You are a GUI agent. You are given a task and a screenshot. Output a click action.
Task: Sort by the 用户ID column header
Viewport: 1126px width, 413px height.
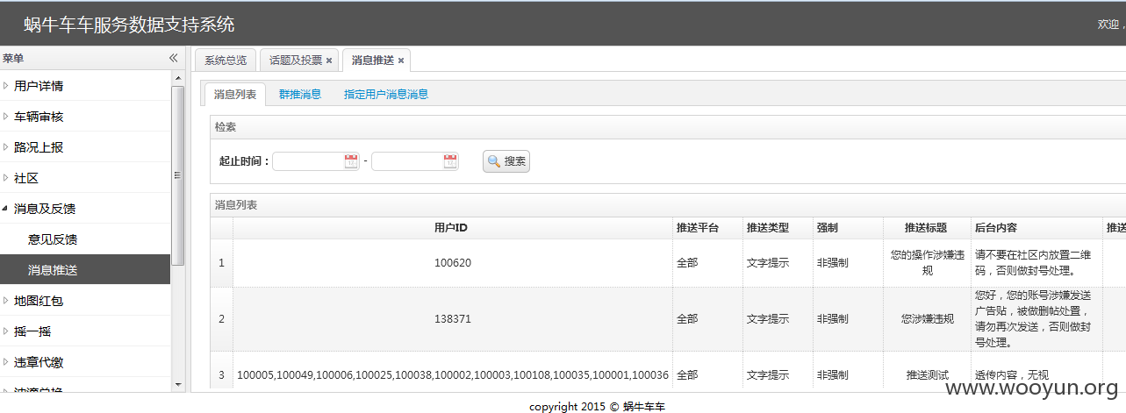[x=452, y=228]
